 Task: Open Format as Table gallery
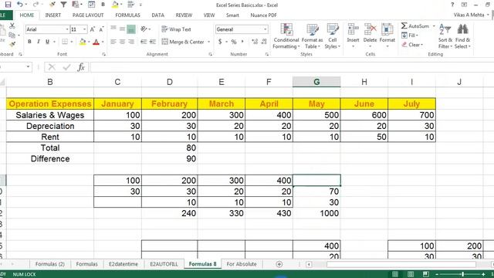point(312,36)
